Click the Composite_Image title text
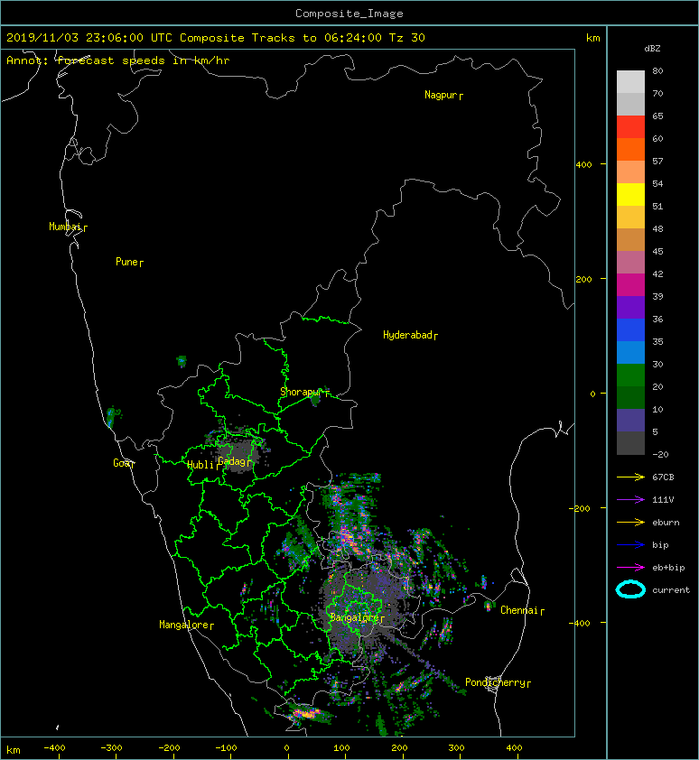Screen dimensions: 699x760 (x=349, y=14)
